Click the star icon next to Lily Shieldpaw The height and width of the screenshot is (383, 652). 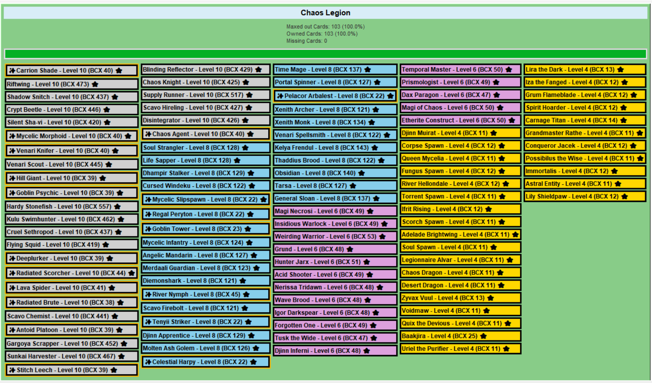pyautogui.click(x=624, y=197)
